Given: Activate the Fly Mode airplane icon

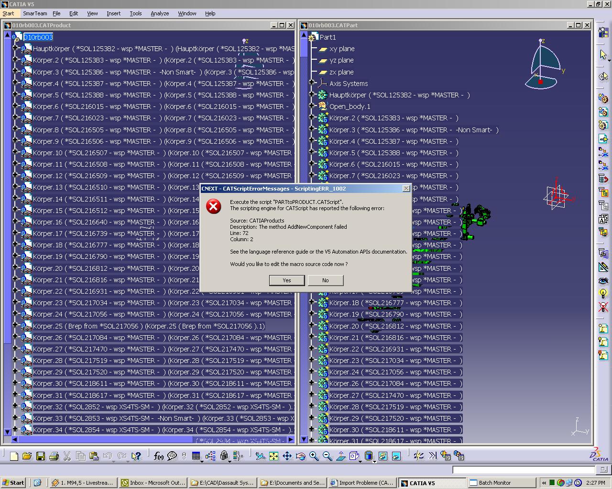Looking at the screenshot, I should coord(260,456).
